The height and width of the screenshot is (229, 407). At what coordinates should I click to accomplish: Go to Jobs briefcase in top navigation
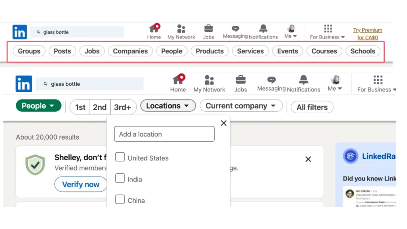[x=208, y=32]
